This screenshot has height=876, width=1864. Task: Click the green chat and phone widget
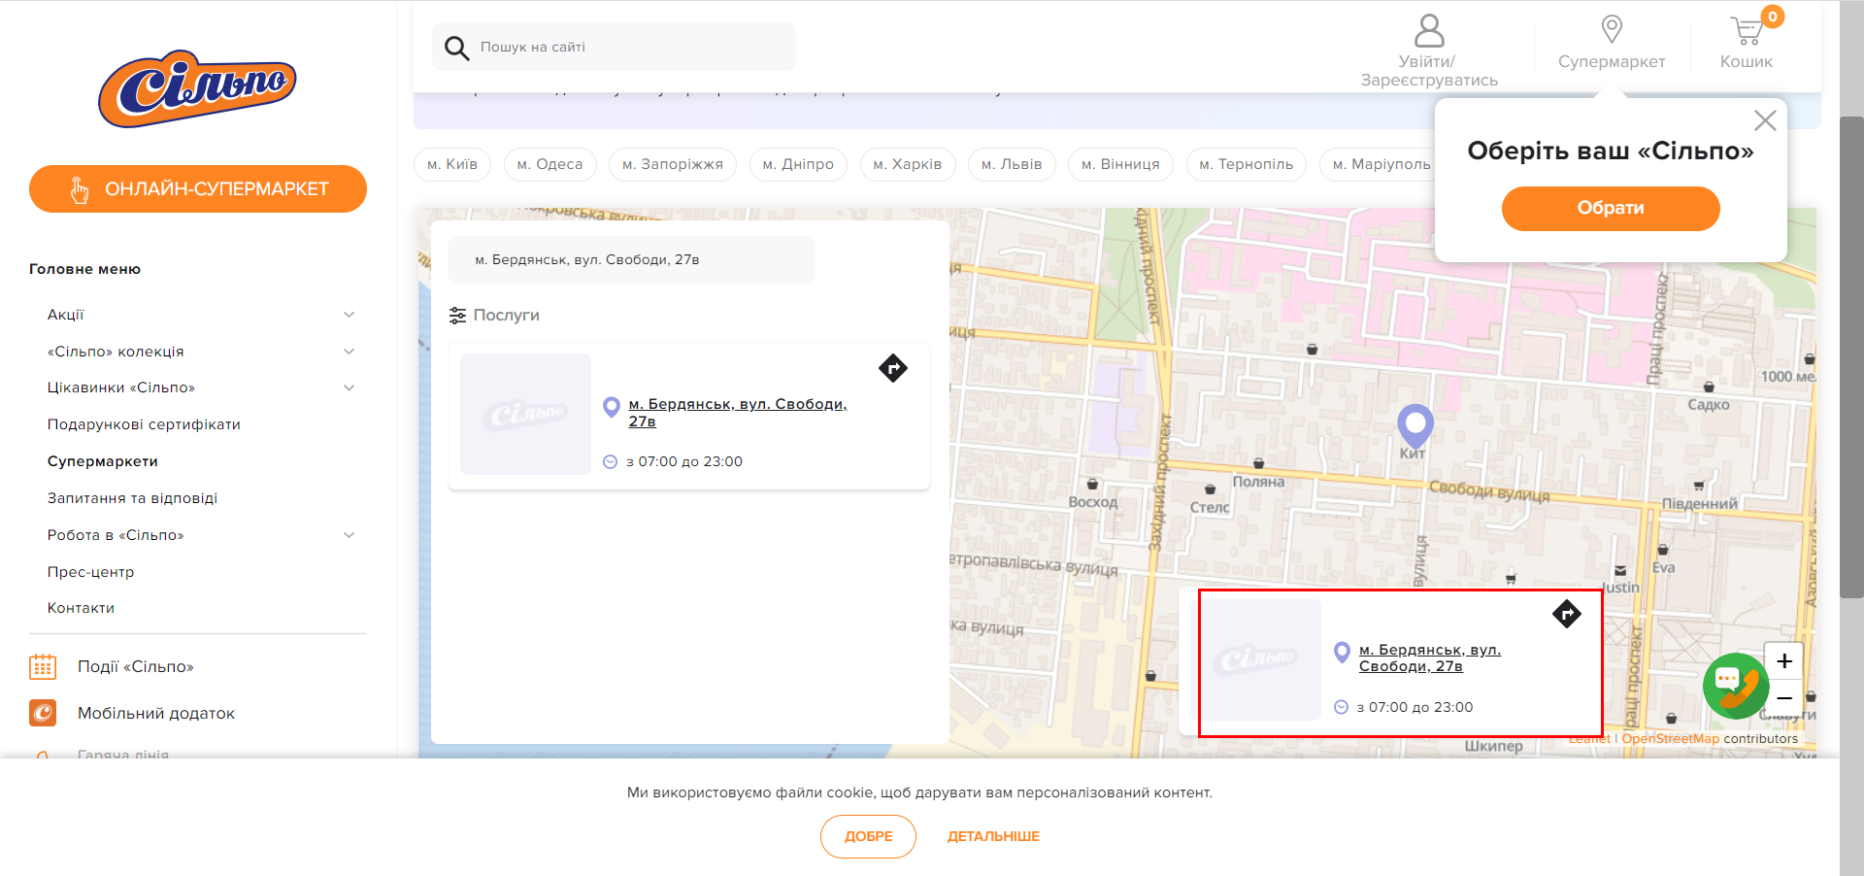point(1737,686)
